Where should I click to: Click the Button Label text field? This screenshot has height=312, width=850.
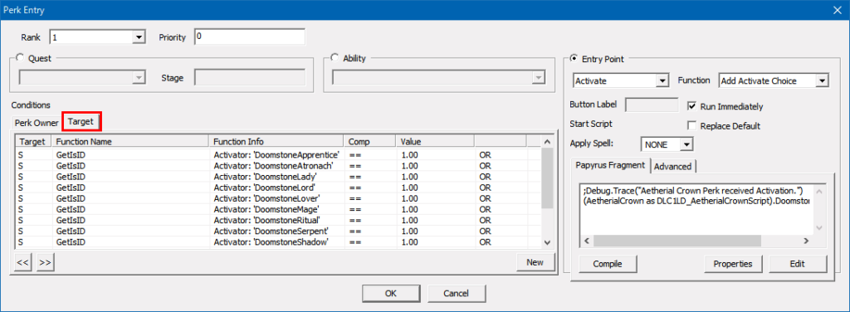point(652,105)
